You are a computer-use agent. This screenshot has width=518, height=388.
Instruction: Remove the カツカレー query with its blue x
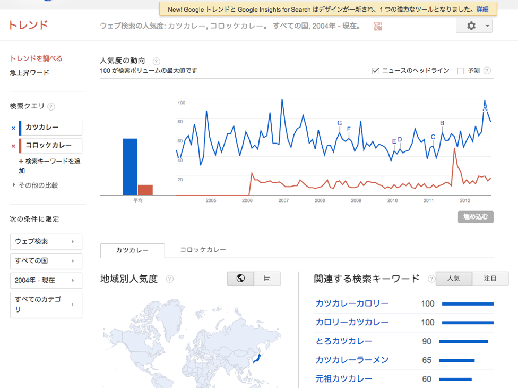click(x=14, y=128)
